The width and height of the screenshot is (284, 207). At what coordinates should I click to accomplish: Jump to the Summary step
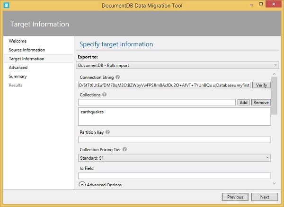18,76
